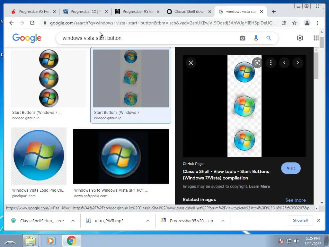
Task: Bookmark this page with the star
Action: (294, 23)
